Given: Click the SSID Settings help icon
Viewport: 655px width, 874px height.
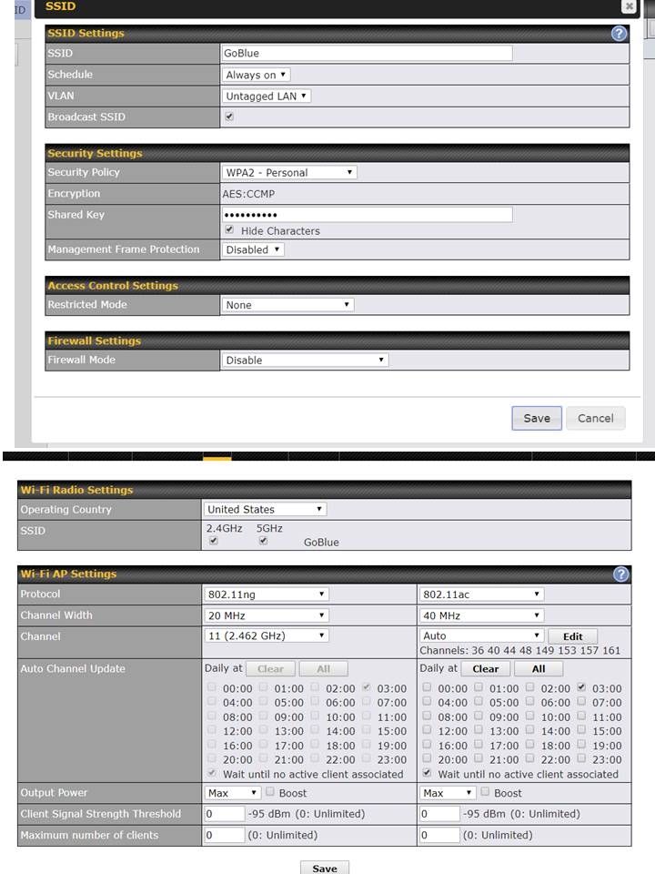Looking at the screenshot, I should 620,33.
